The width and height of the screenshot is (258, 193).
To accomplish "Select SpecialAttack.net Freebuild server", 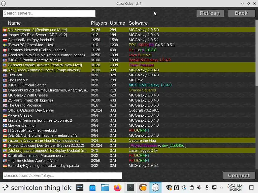I will pyautogui.click(x=129, y=130).
